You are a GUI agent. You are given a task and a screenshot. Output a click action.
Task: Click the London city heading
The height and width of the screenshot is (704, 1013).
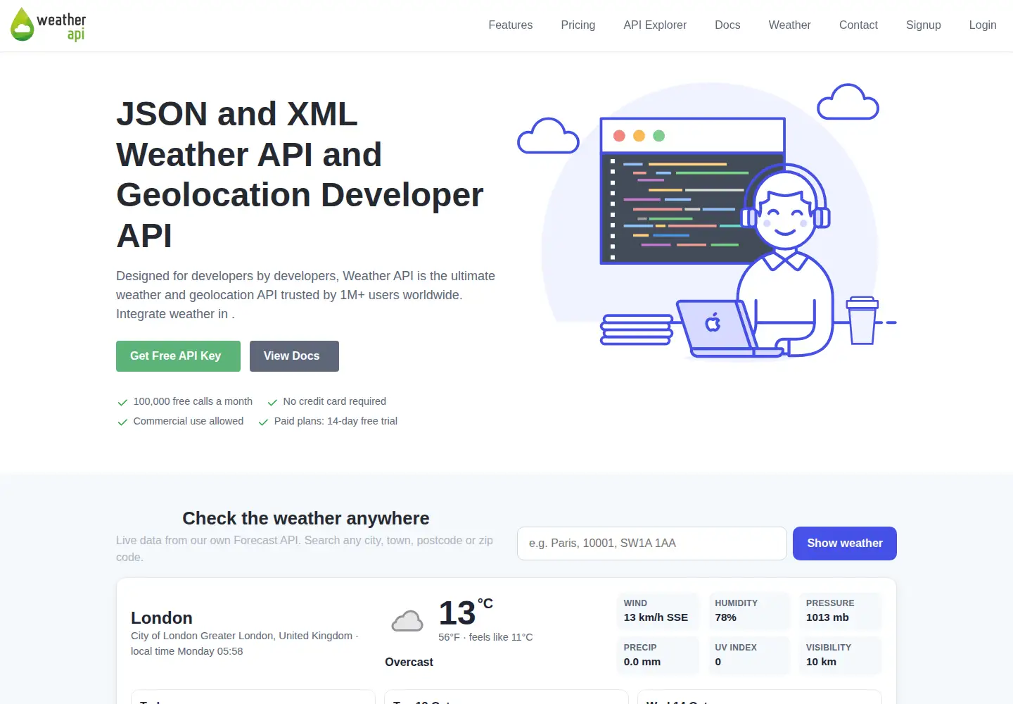pos(162,618)
